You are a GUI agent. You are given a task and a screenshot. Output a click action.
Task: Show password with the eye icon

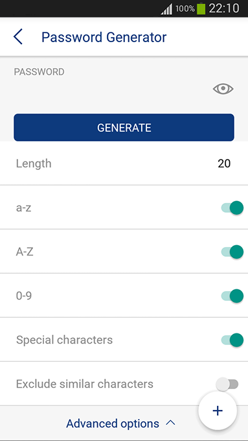coord(223,89)
